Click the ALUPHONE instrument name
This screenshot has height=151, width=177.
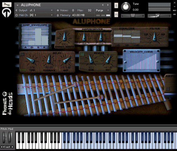[31, 5]
